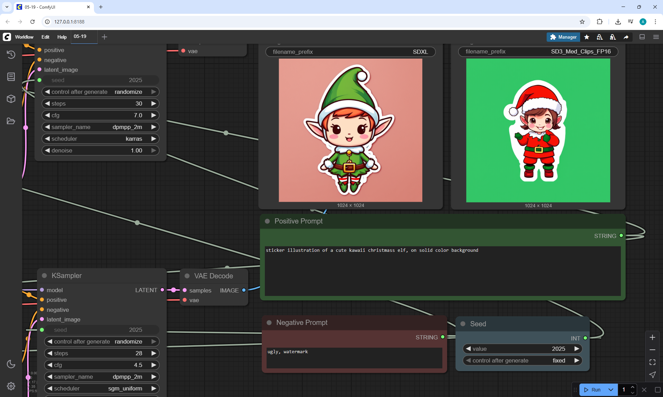The height and width of the screenshot is (397, 663).
Task: Expand the Run button dropdown arrow
Action: [x=611, y=390]
